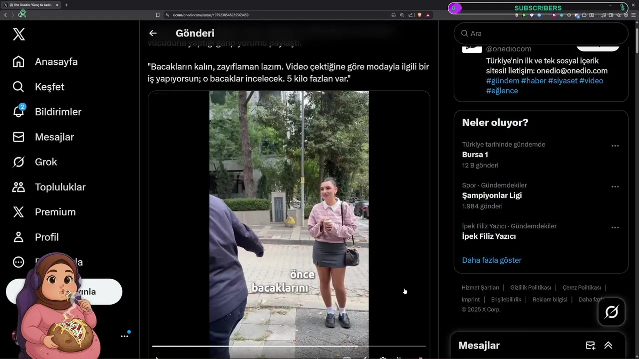
Task: Compose new message icon in Mesajlar dock
Action: [x=591, y=346]
